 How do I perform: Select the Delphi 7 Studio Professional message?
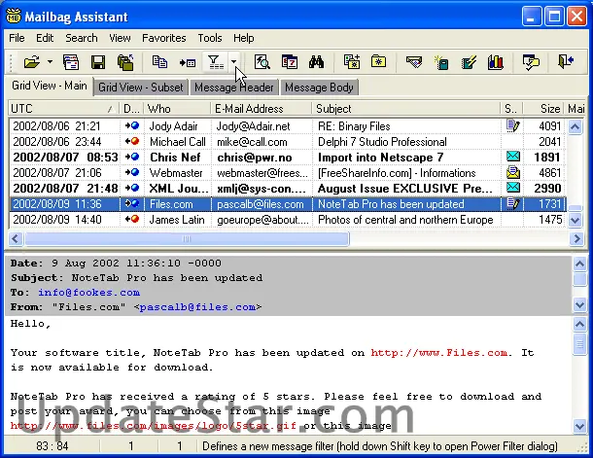[288, 142]
